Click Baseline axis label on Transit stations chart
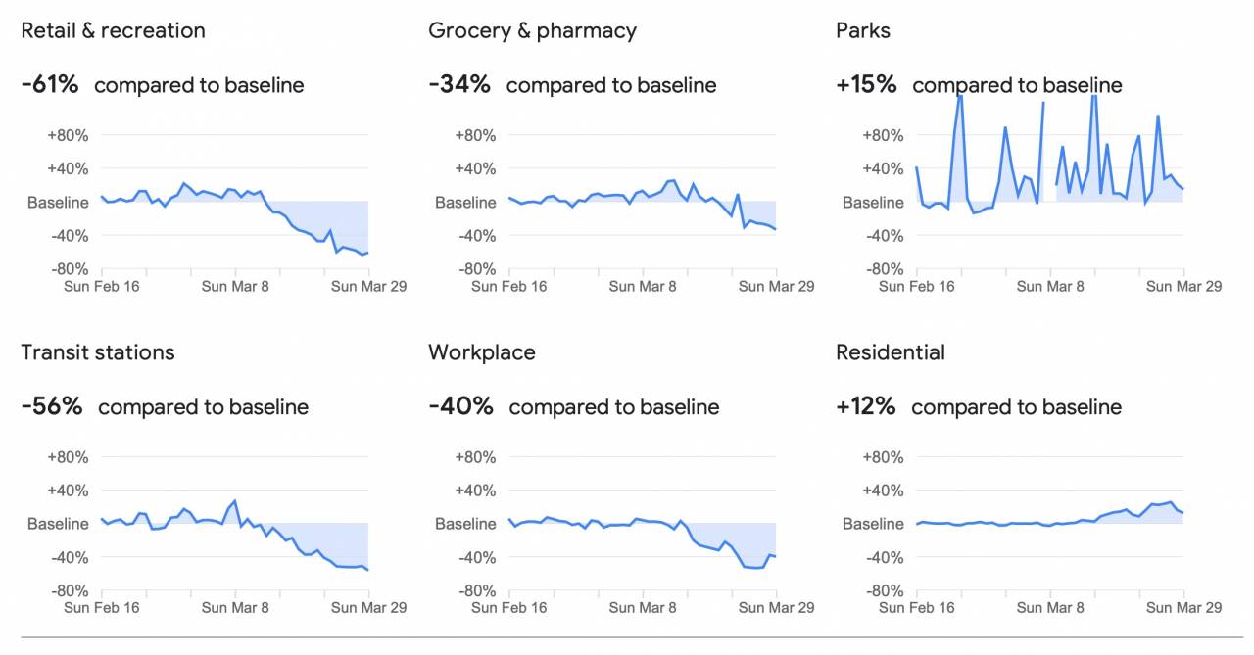Viewport: 1254px width, 655px height. point(58,524)
